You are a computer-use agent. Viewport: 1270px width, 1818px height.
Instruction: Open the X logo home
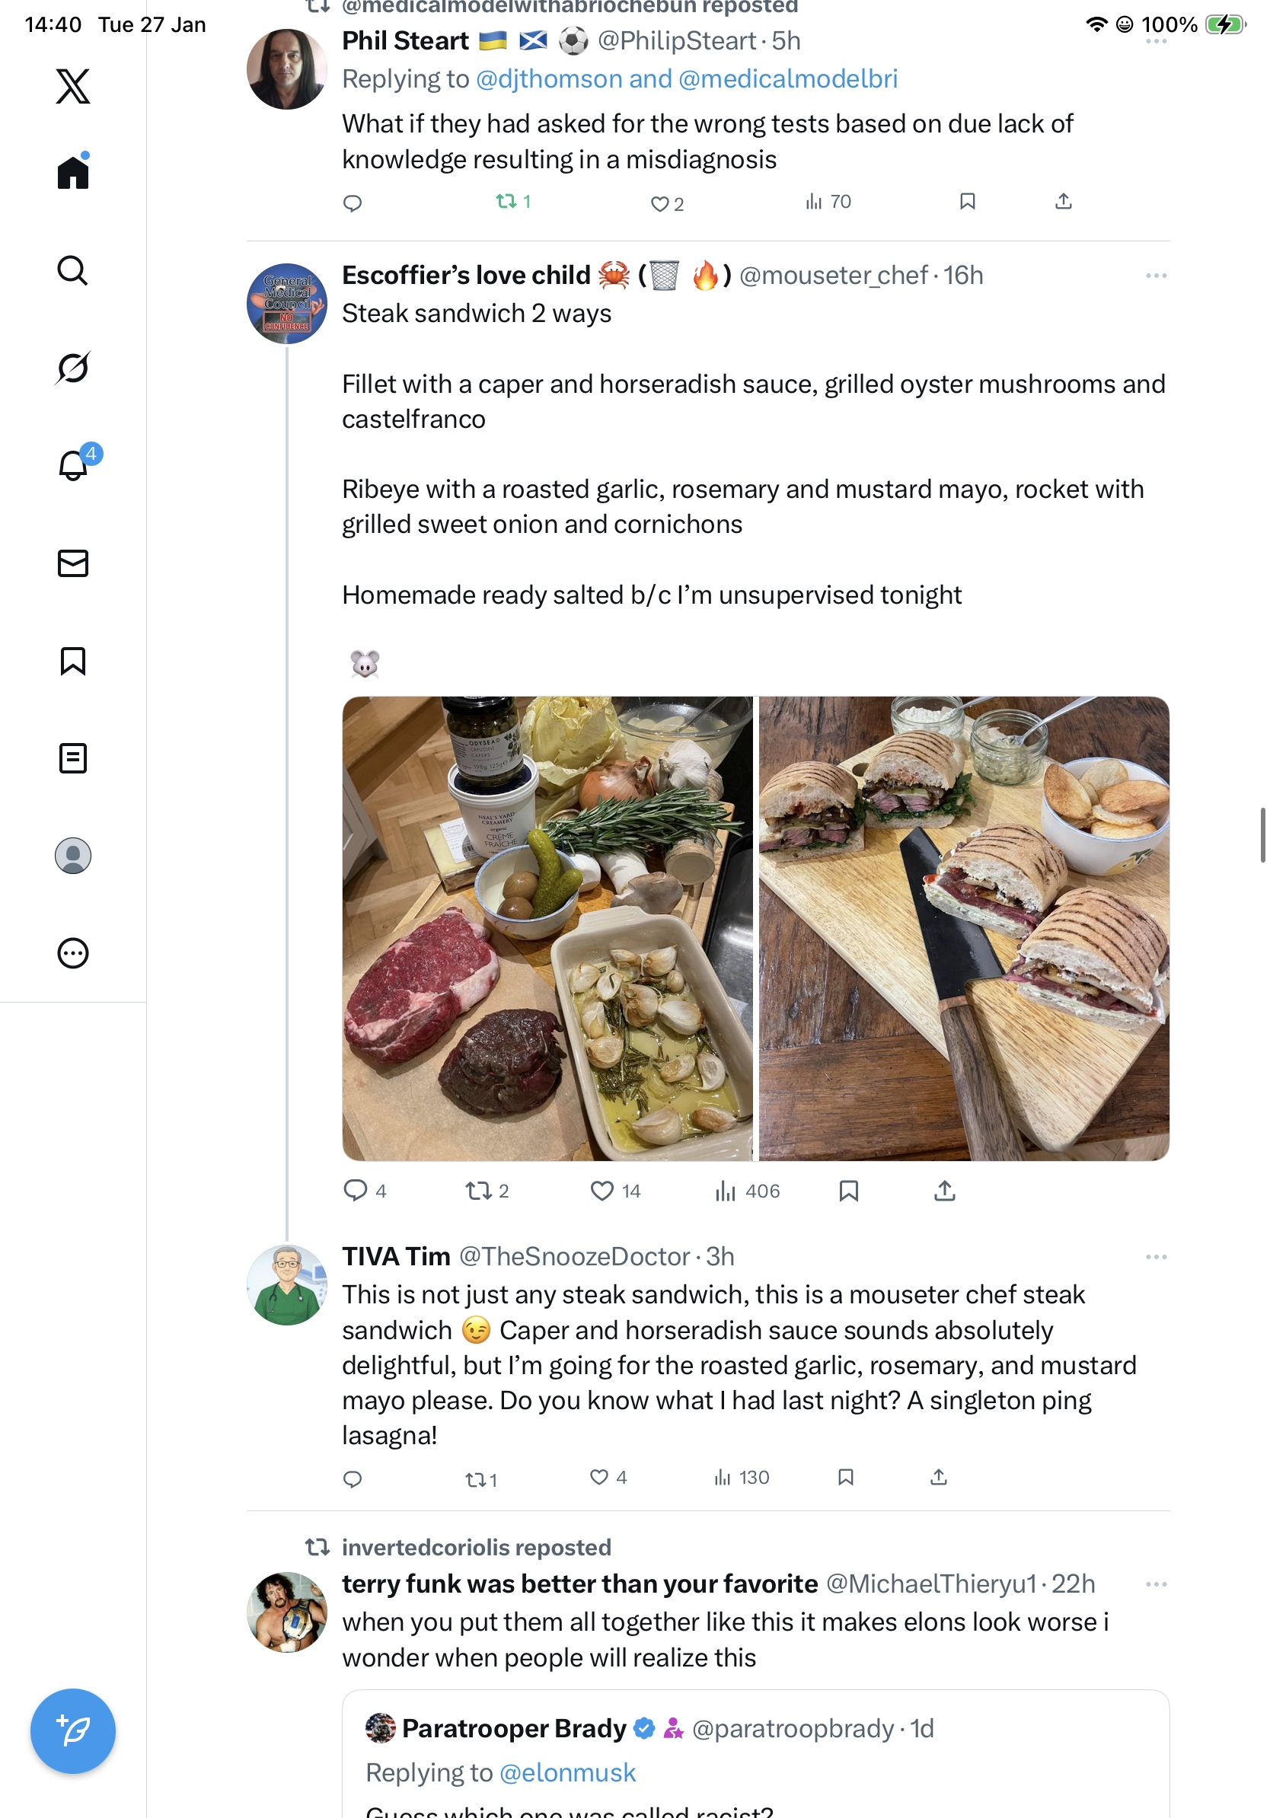(x=73, y=86)
